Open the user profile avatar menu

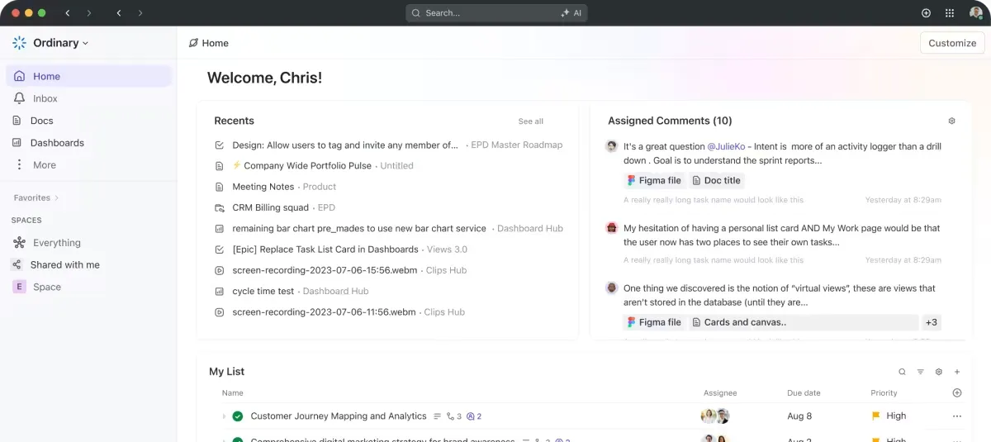975,13
